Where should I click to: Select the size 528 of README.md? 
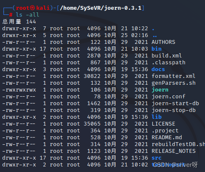tap(95, 138)
